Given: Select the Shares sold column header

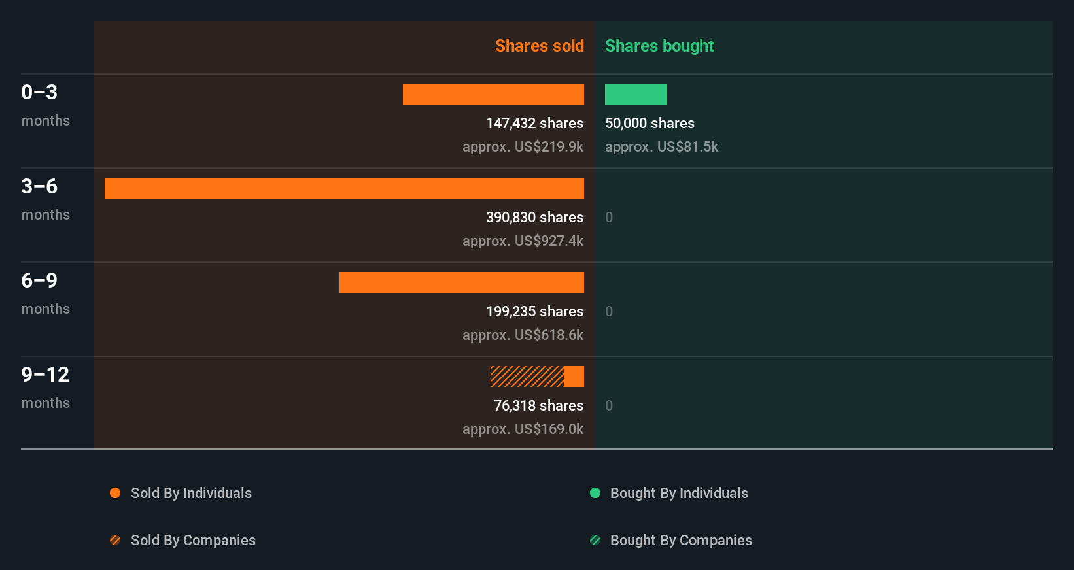Looking at the screenshot, I should click(x=539, y=46).
